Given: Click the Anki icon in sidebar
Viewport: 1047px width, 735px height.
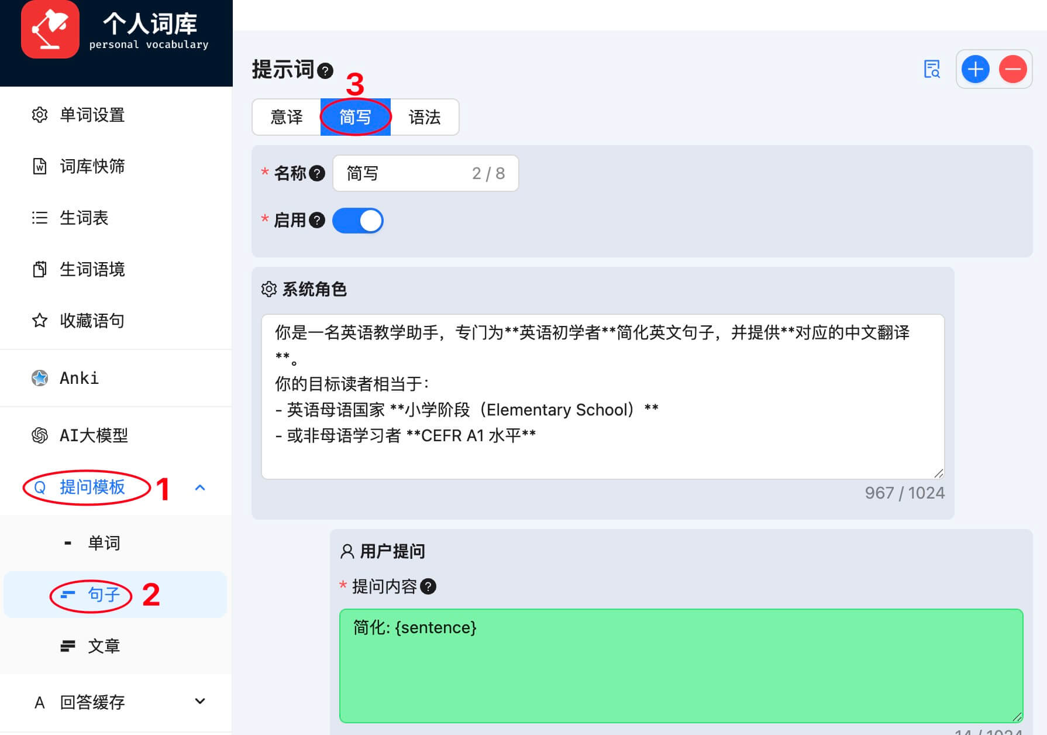Looking at the screenshot, I should 39,377.
